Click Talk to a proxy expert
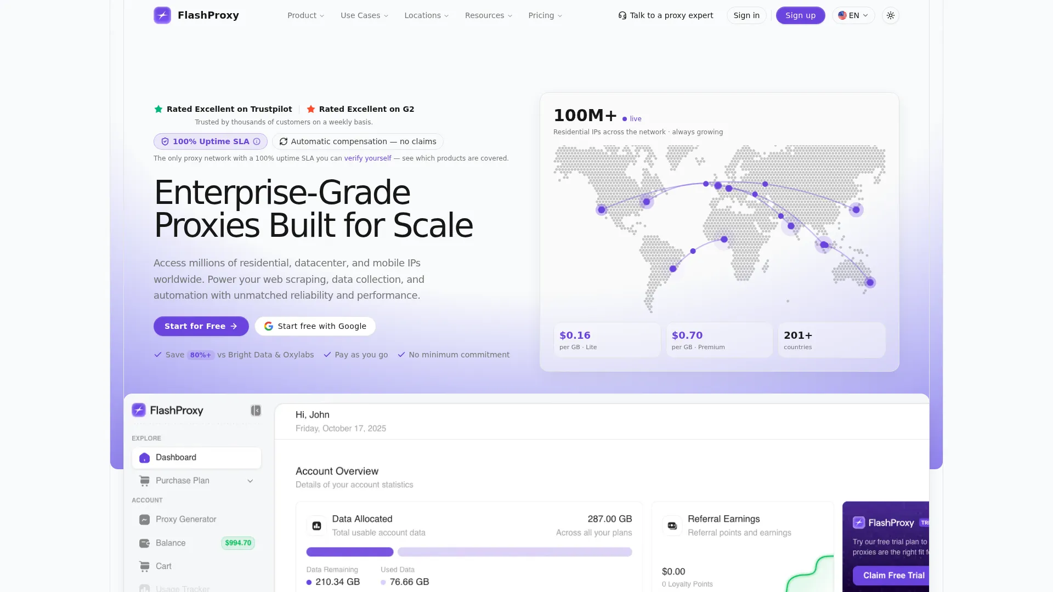Screen dimensions: 1053x592 click(666, 15)
